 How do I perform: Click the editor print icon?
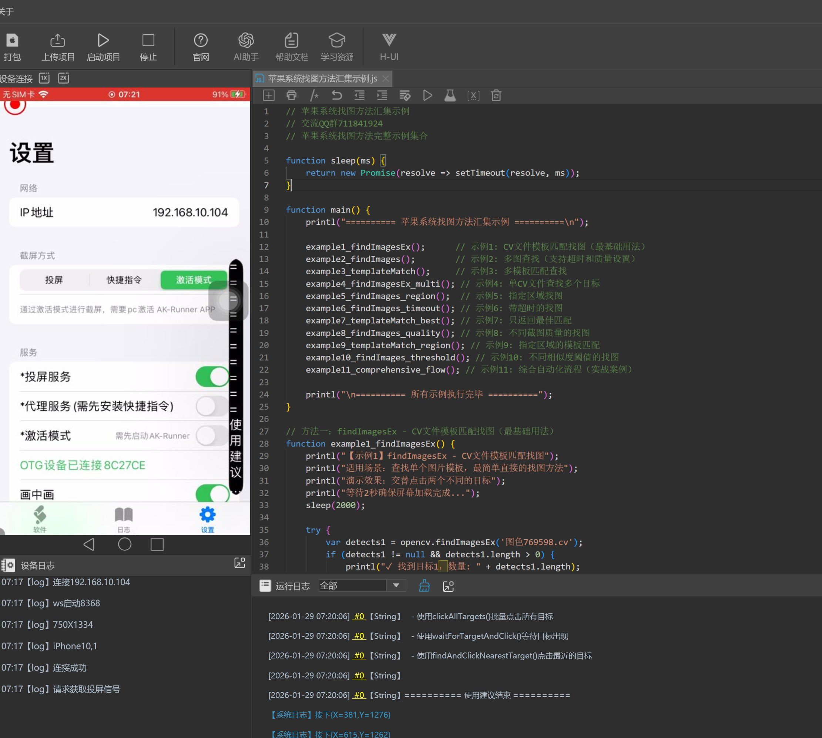tap(291, 96)
